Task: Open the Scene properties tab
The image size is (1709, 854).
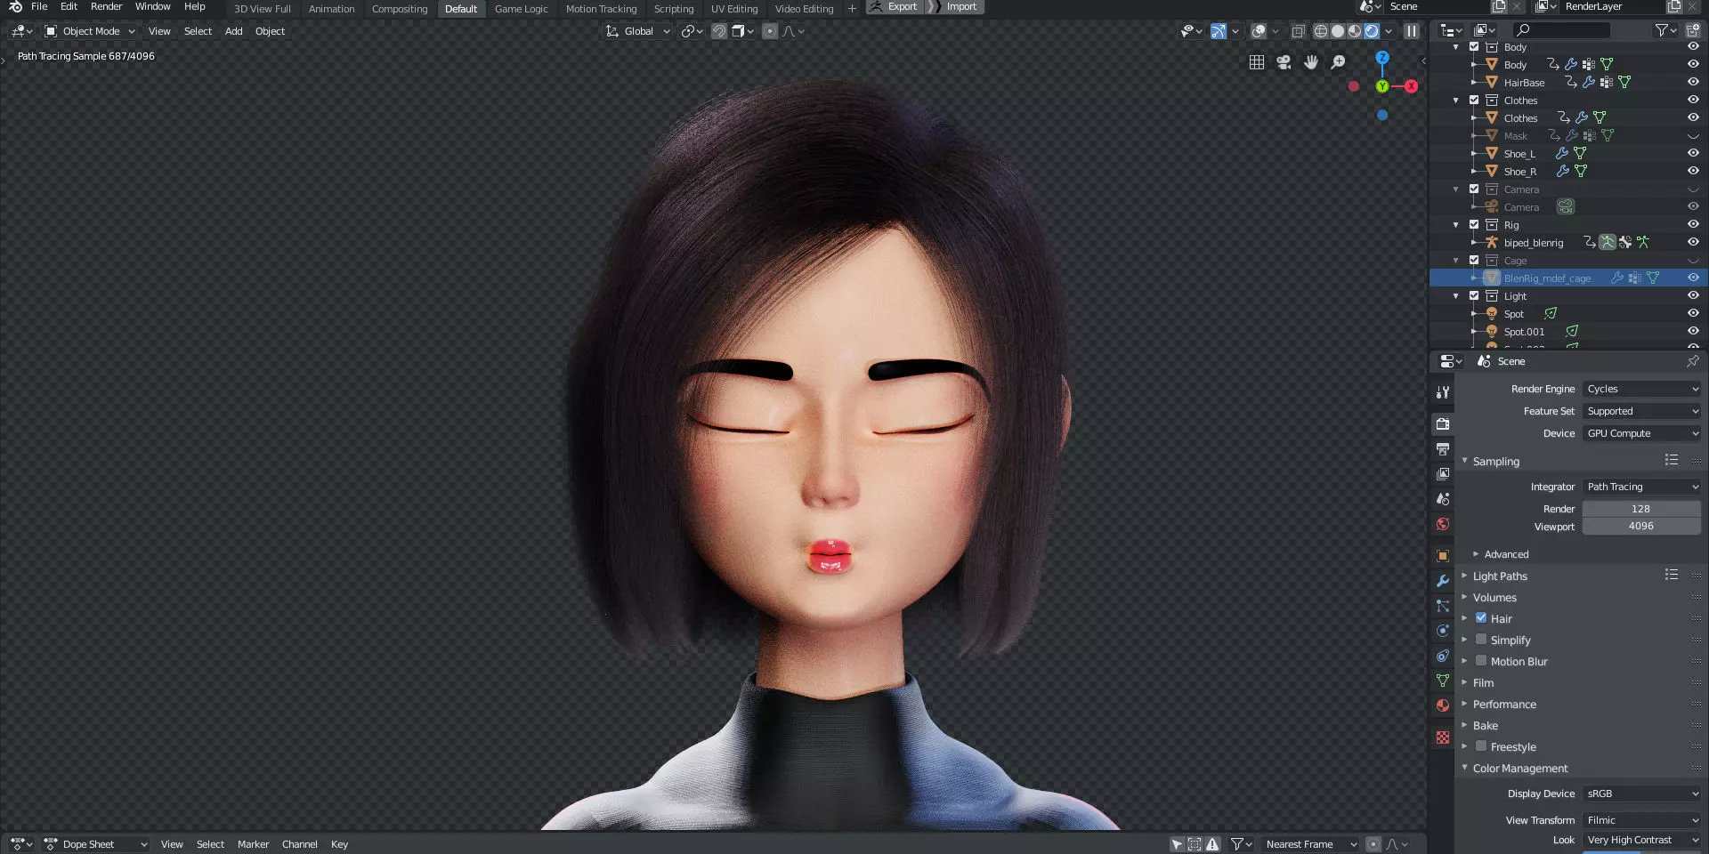Action: 1443,499
